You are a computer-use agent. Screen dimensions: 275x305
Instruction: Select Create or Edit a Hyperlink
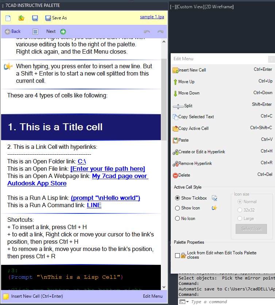point(201,152)
